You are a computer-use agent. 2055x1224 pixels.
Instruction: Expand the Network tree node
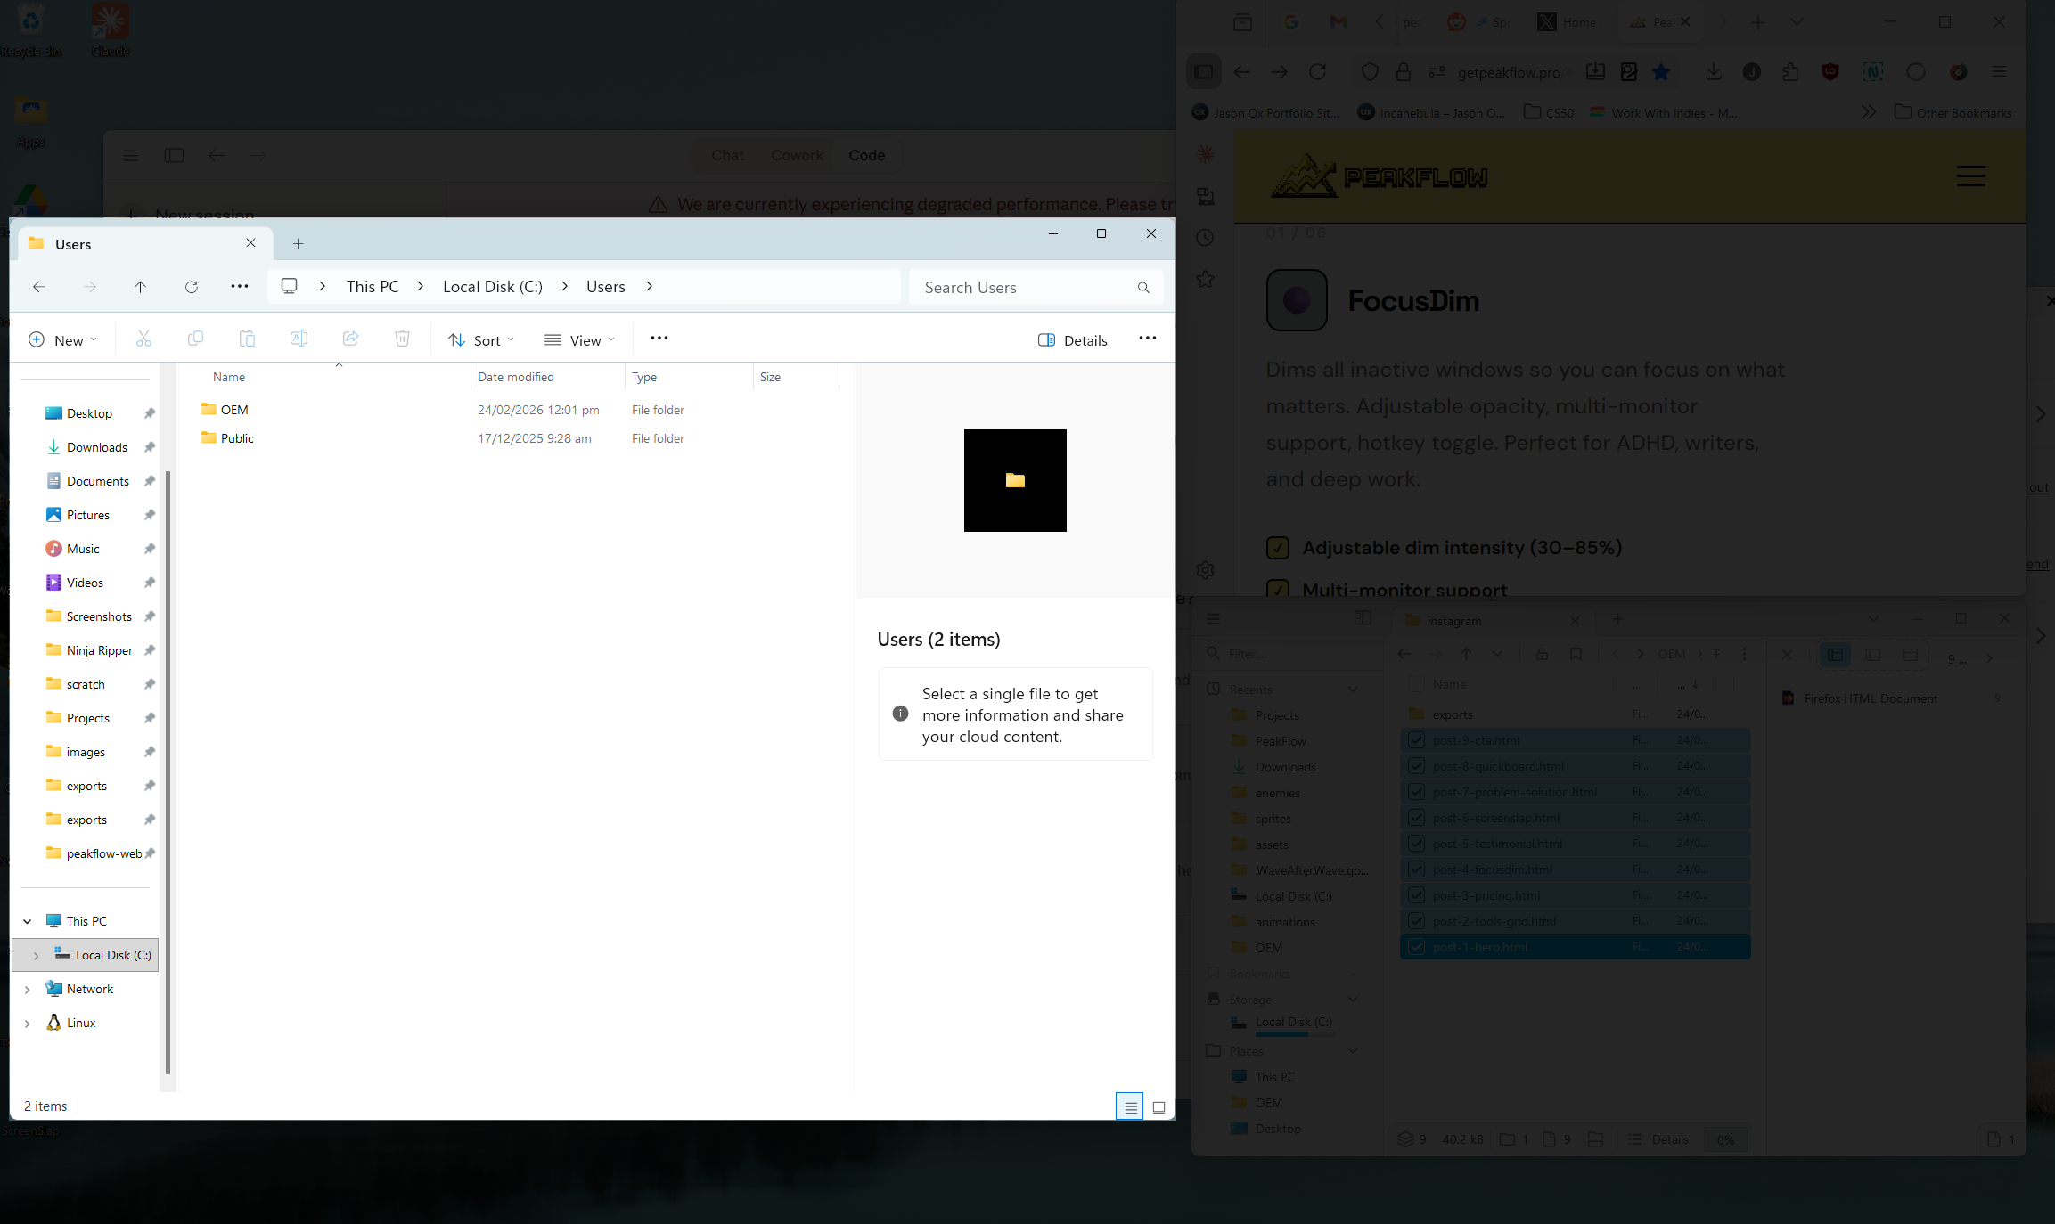[x=28, y=990]
